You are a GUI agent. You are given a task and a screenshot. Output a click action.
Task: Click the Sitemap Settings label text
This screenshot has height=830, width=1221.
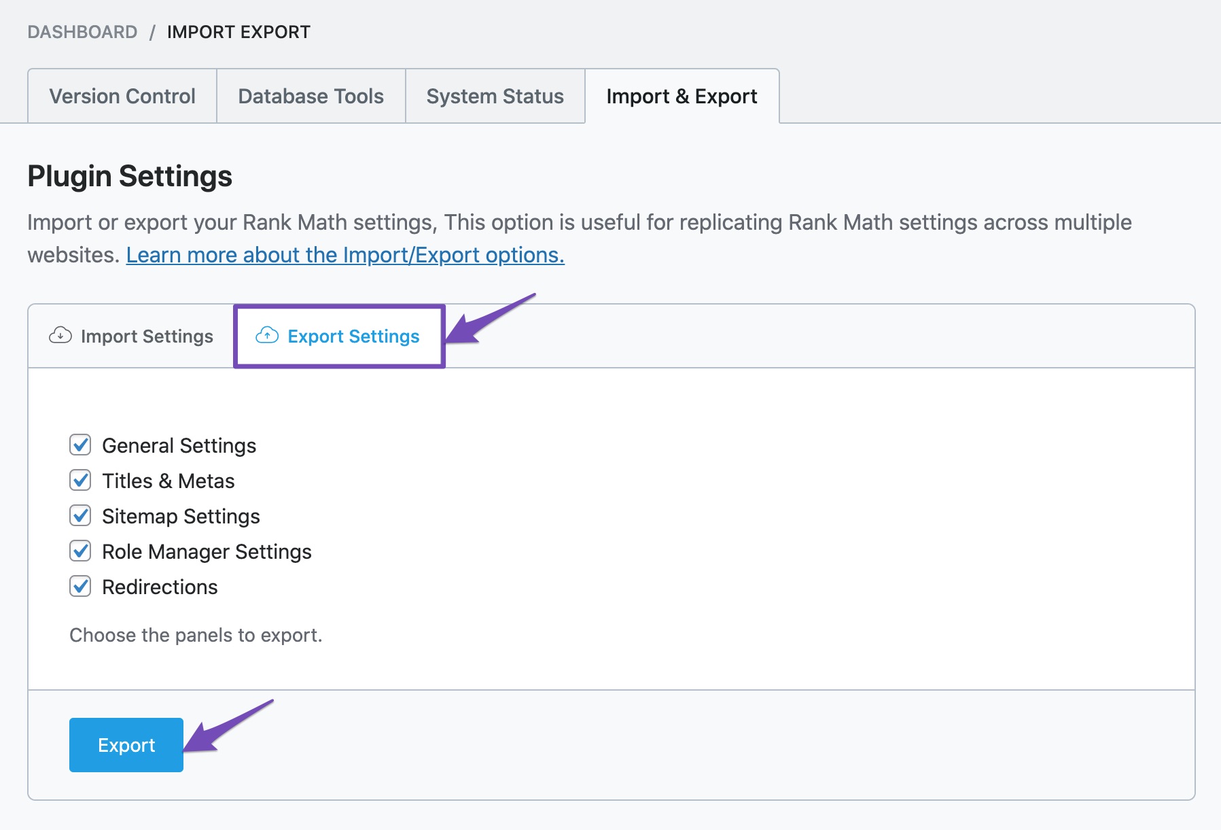(181, 516)
